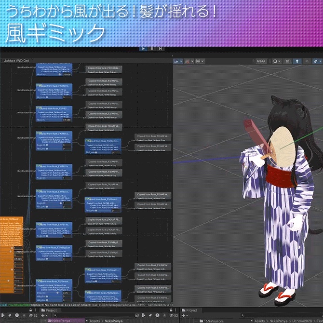Viewport: 323px width, 323px height.
Task: Start play mode with the Play button
Action: [x=143, y=49]
